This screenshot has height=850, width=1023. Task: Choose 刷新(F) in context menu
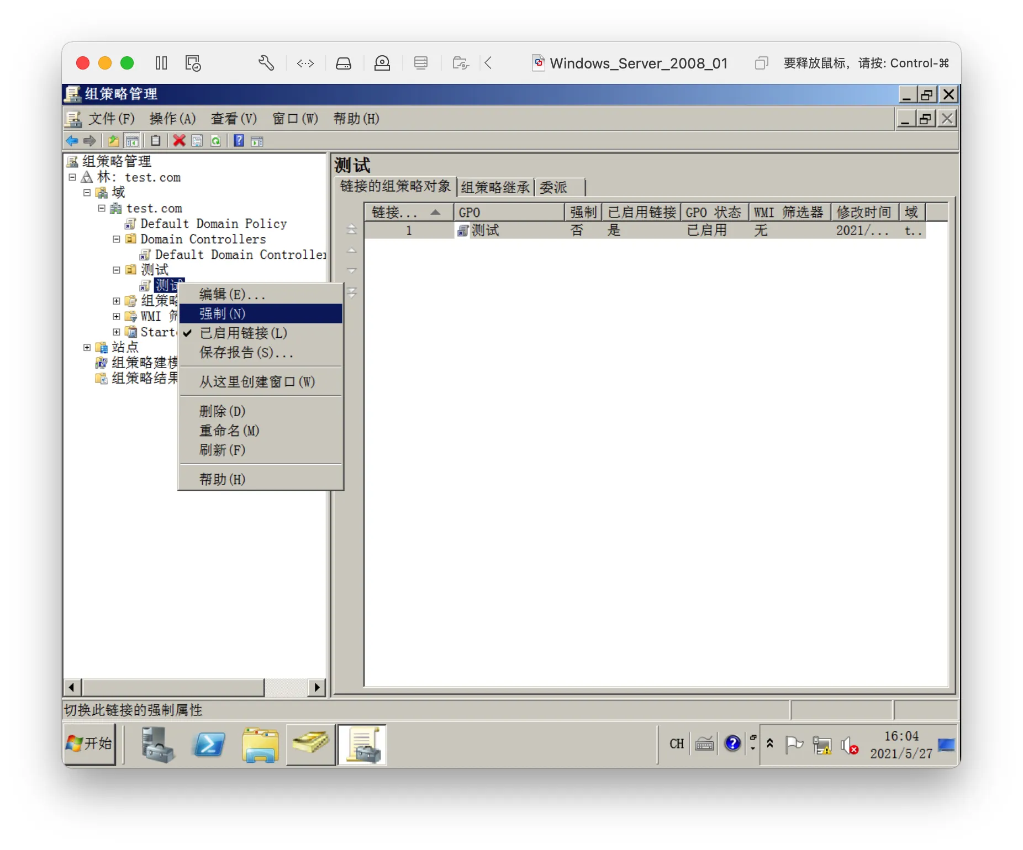(260, 450)
